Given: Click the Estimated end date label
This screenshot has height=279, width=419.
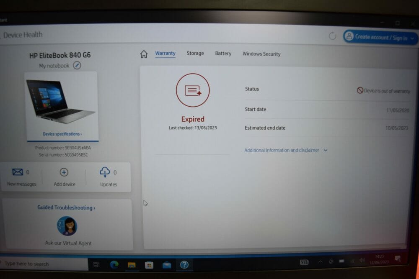Looking at the screenshot, I should (x=265, y=128).
